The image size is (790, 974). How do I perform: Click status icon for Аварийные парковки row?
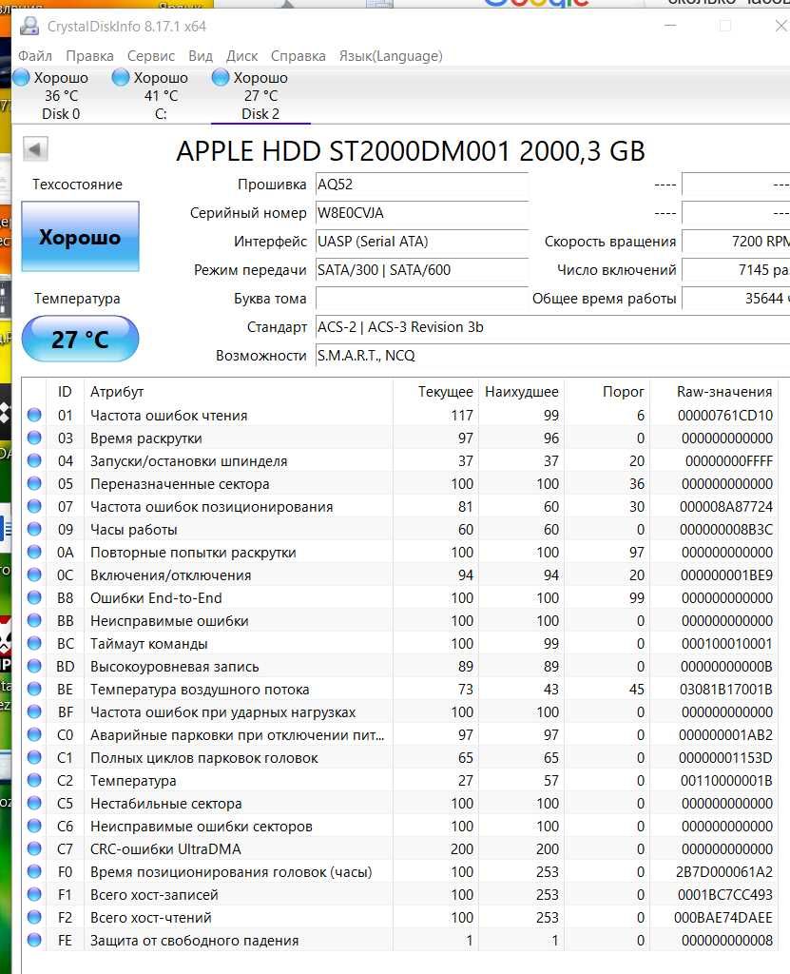(x=34, y=735)
